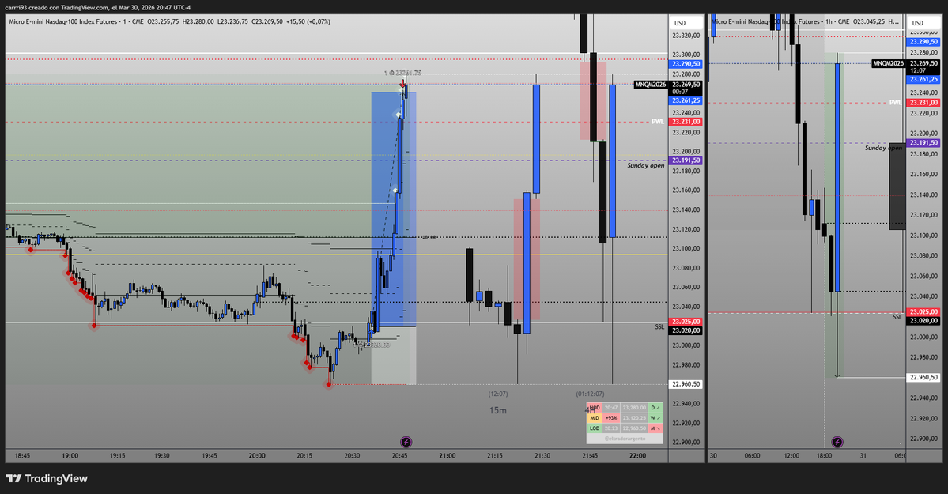Click the red sell arrow marker above the candles
The image size is (948, 494).
coord(402,84)
